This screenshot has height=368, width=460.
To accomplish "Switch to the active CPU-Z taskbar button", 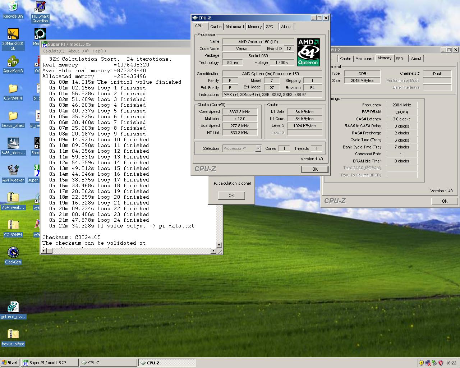I will 167,363.
